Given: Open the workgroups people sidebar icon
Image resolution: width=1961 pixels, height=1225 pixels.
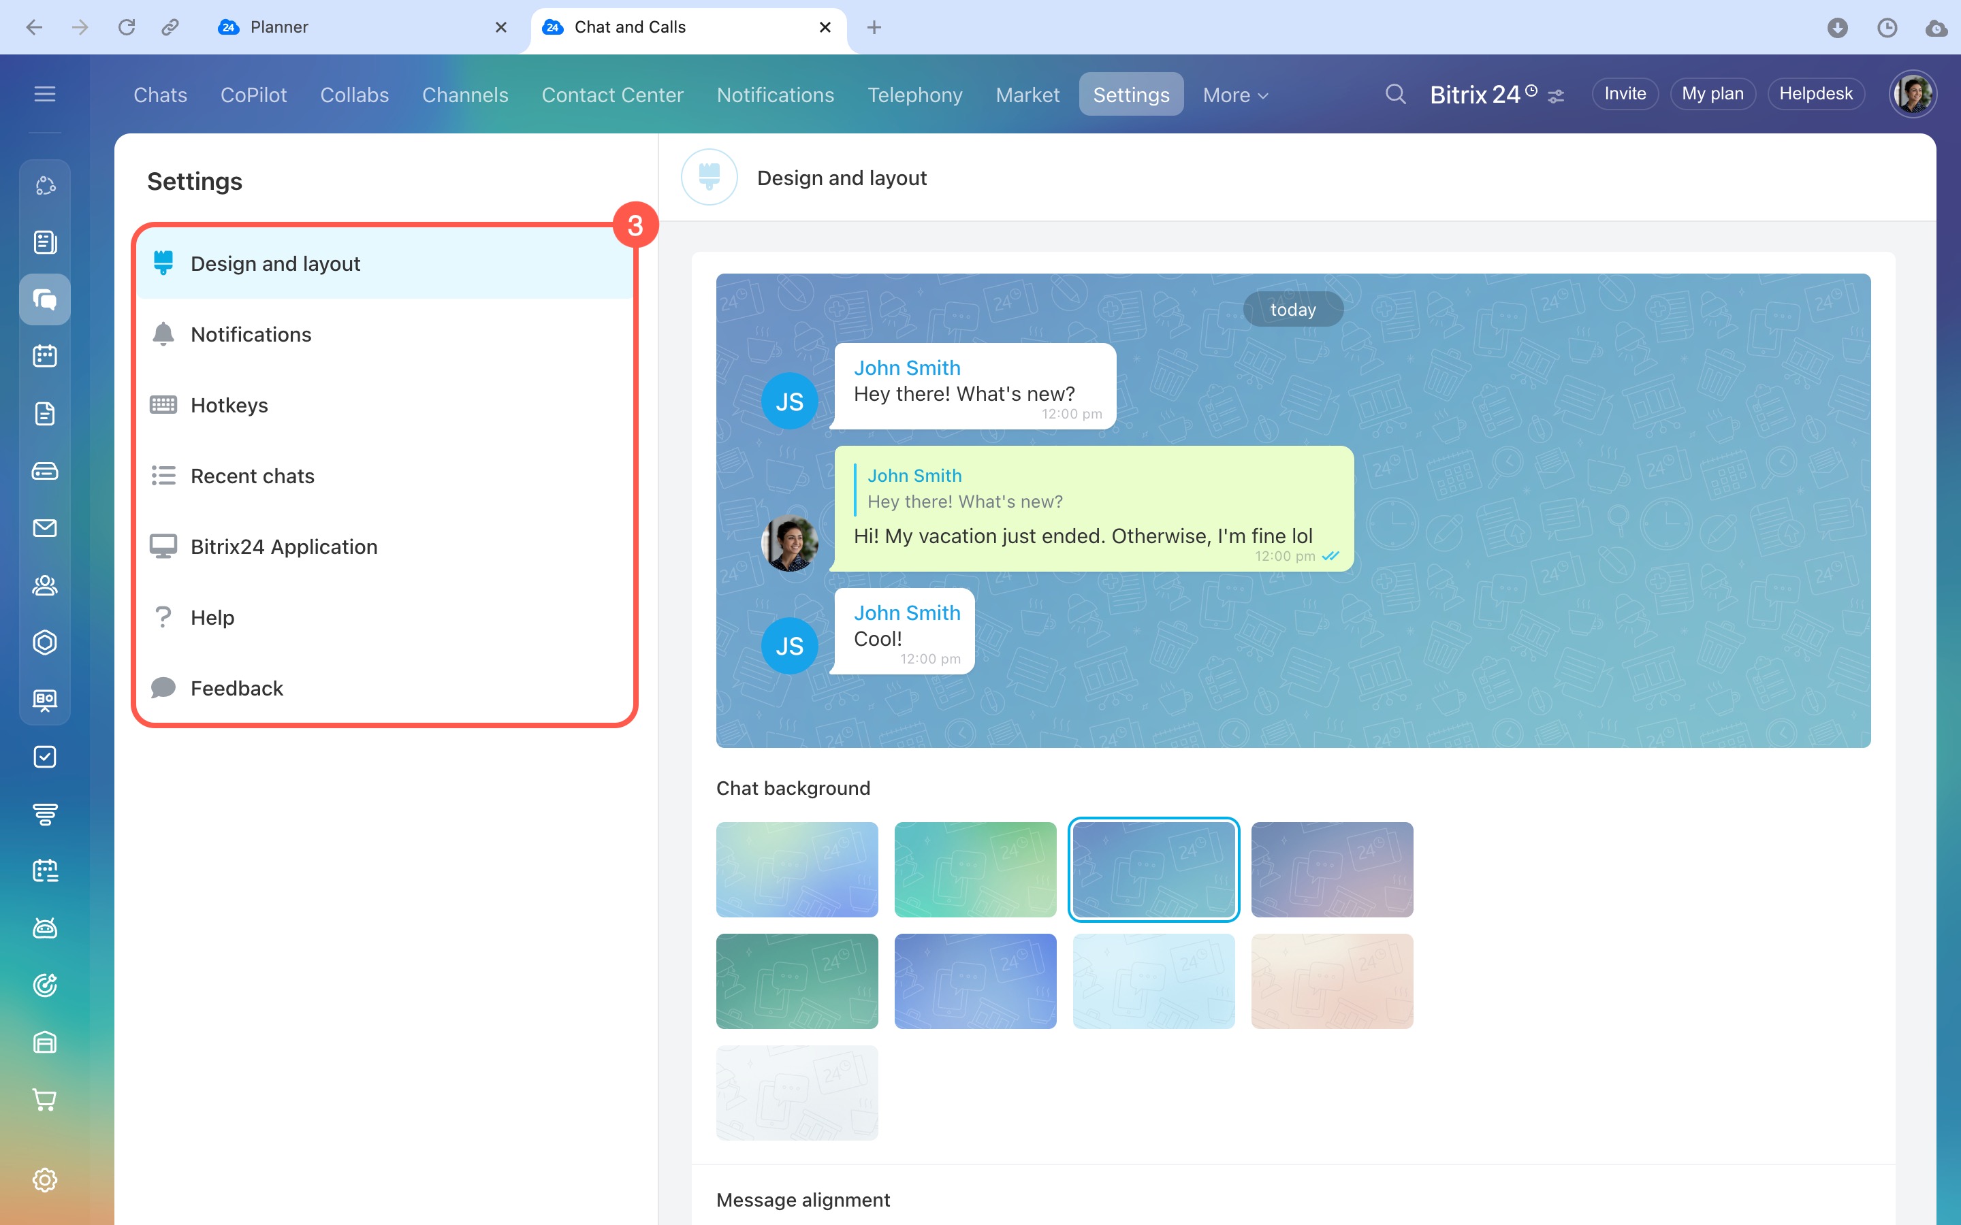Looking at the screenshot, I should tap(44, 585).
